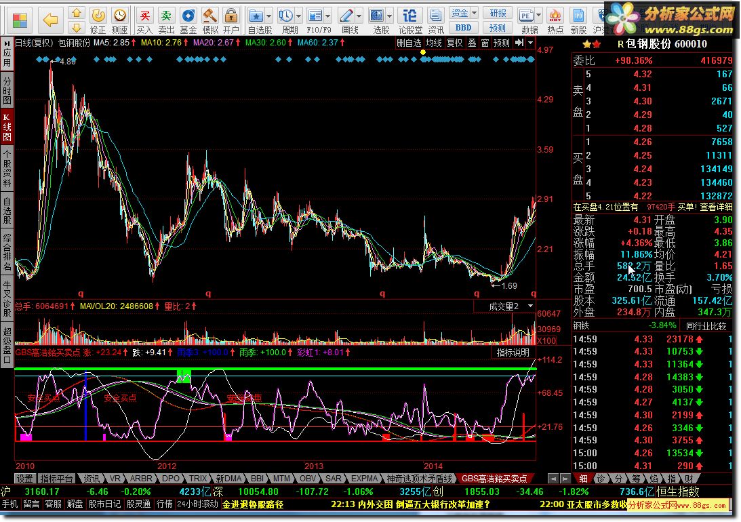Select the 筹 chip distribution tab

[636, 479]
